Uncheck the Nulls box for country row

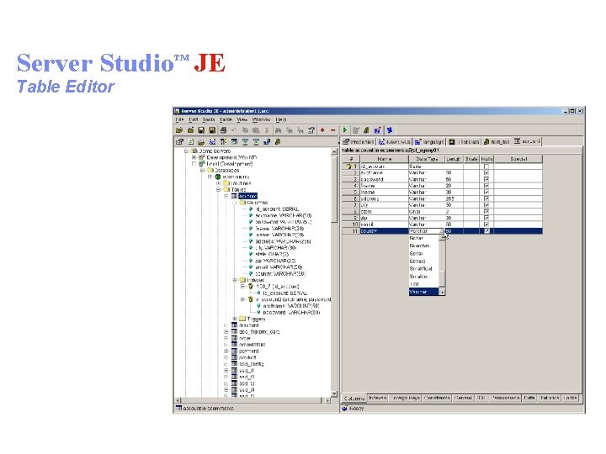[x=486, y=231]
